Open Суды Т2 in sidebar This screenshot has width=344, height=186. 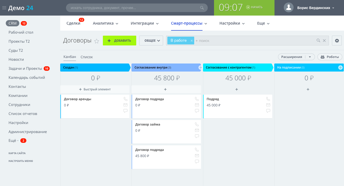tap(16, 50)
